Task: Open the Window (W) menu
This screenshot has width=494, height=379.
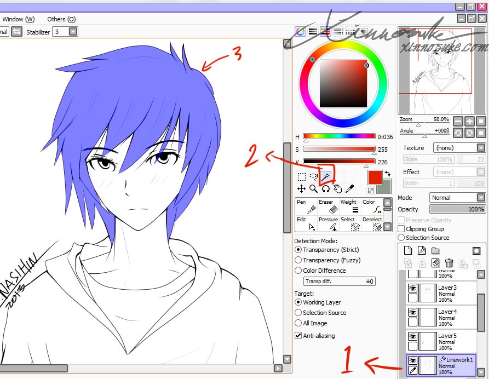Action: (x=19, y=19)
